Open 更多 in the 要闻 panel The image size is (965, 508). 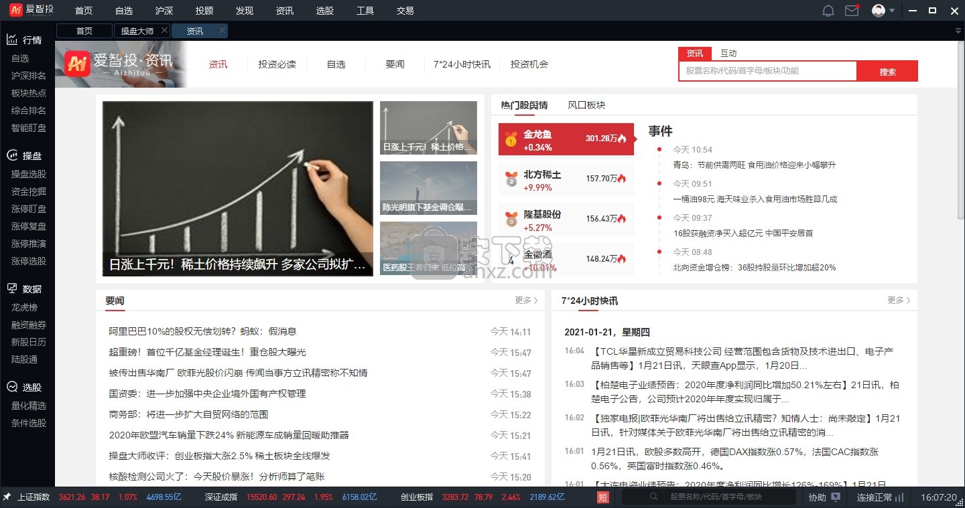526,301
